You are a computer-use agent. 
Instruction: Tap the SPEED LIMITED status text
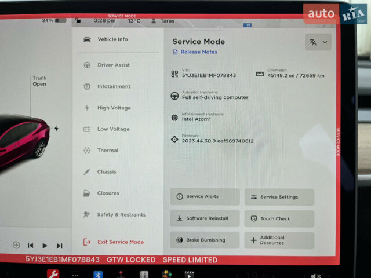(190, 260)
